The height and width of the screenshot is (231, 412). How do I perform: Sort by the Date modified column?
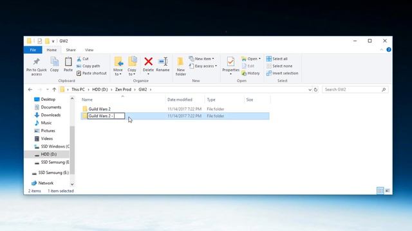[x=185, y=99]
